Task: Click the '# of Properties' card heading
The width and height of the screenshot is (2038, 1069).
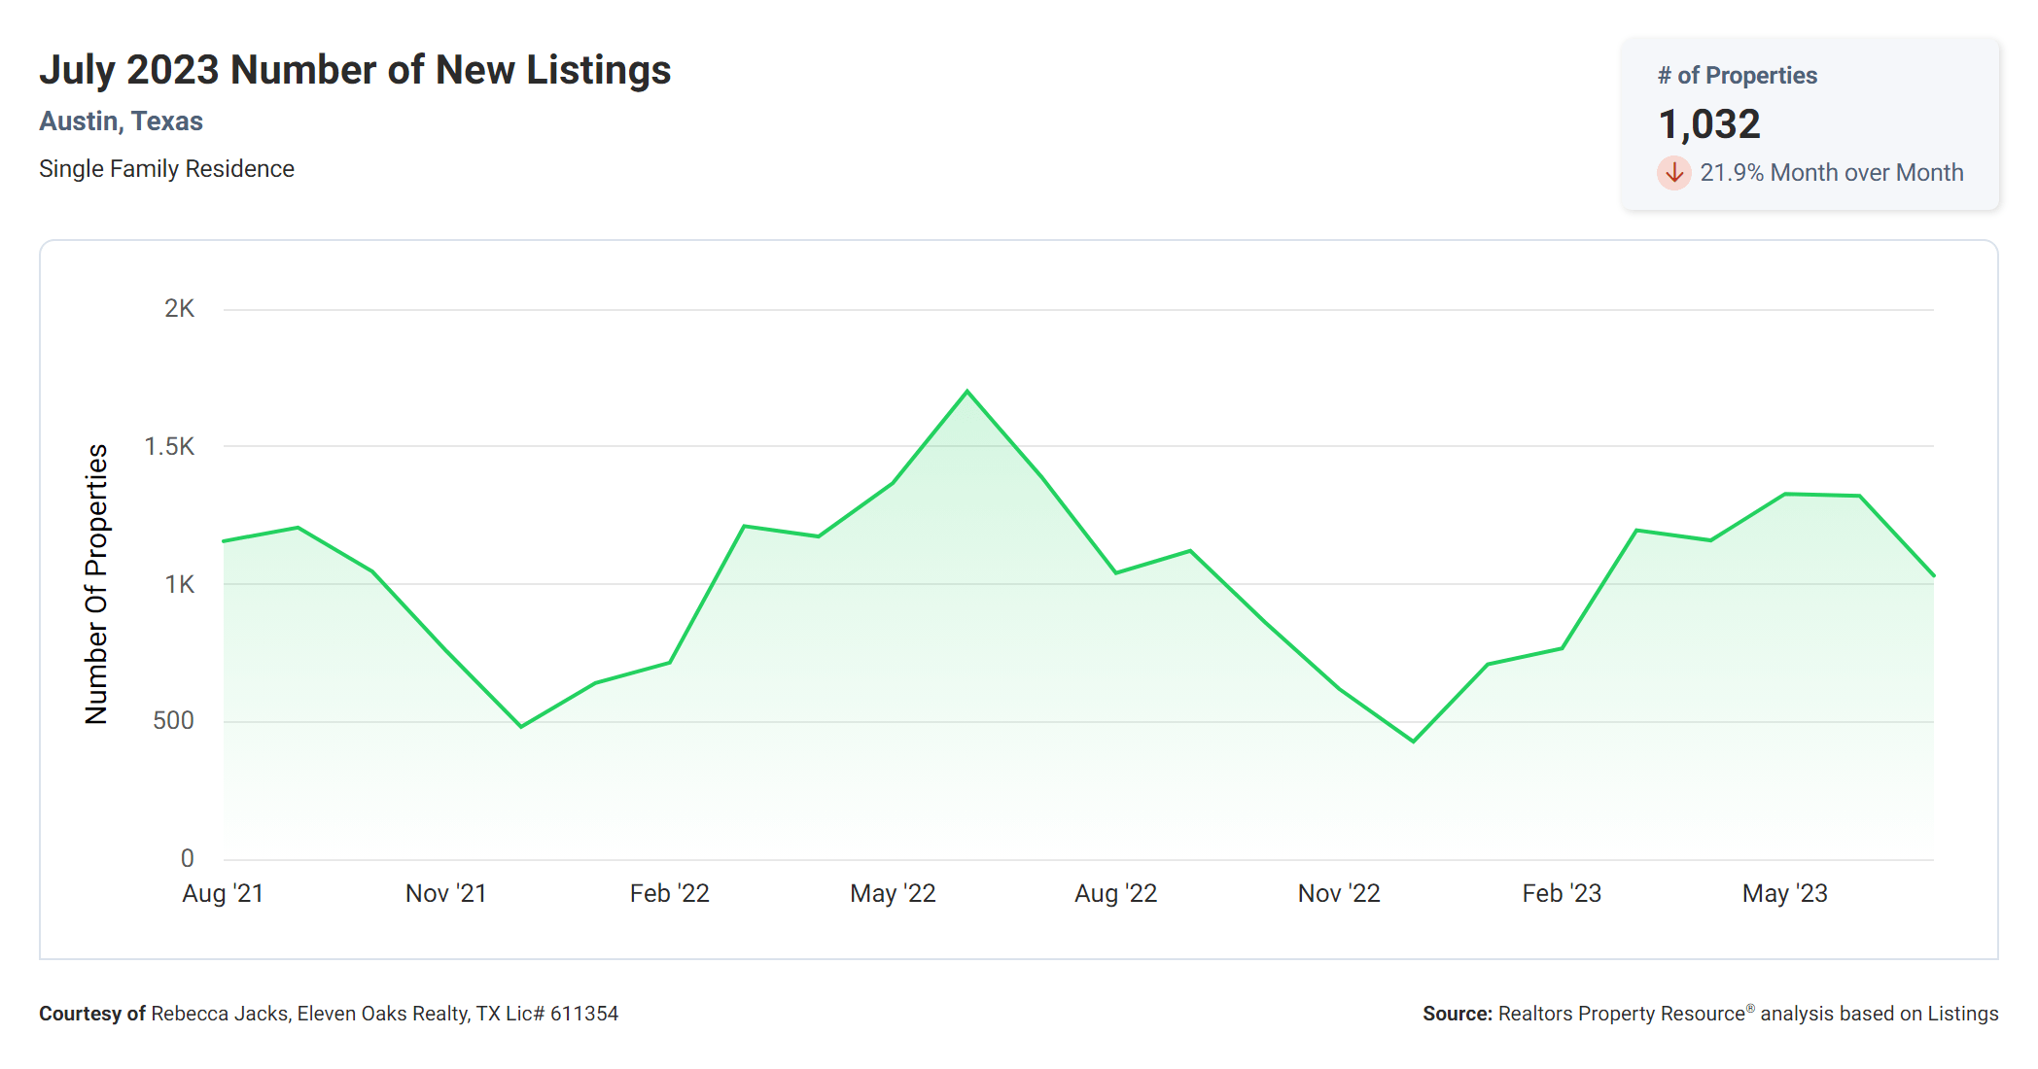Action: 1737,76
